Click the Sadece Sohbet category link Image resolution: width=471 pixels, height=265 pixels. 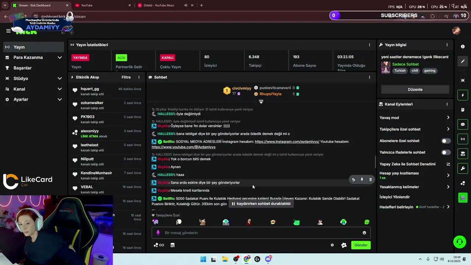[406, 64]
